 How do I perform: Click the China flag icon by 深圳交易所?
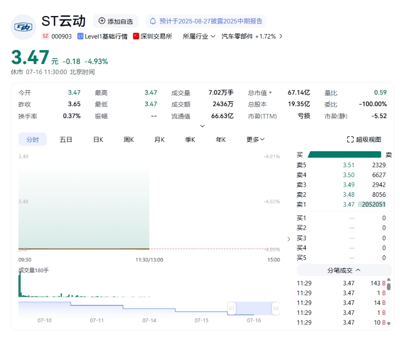click(x=136, y=37)
